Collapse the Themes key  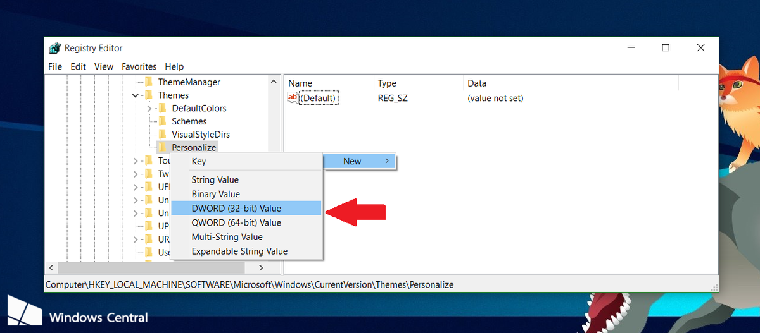point(135,95)
